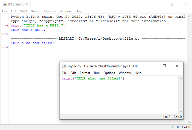Viewport: 192px width, 130px height.
Task: Close the myfile.py editor window
Action: pos(177,66)
